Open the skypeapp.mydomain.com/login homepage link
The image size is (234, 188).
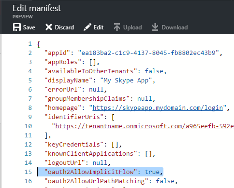158,108
